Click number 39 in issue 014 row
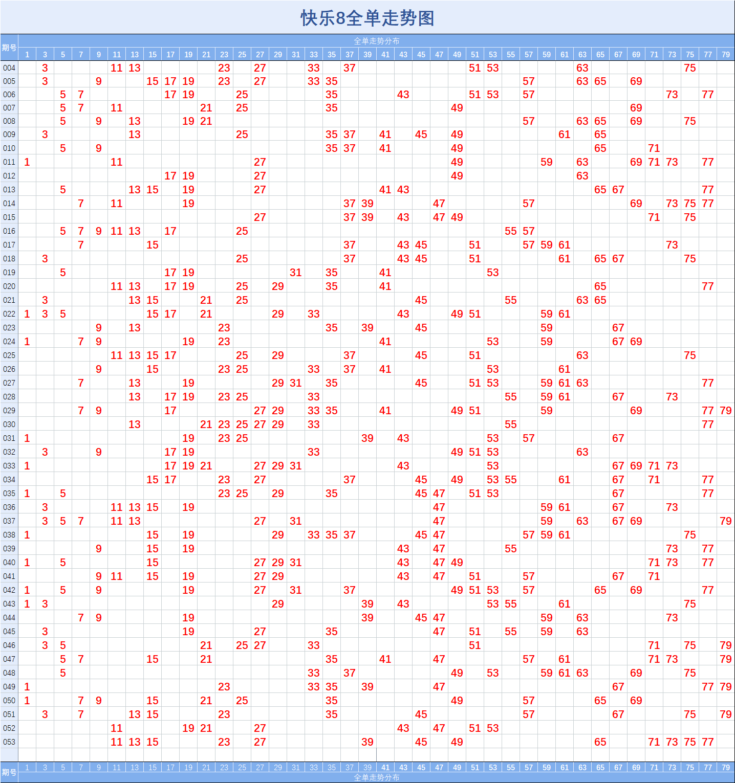Image resolution: width=735 pixels, height=783 pixels. pyautogui.click(x=368, y=203)
